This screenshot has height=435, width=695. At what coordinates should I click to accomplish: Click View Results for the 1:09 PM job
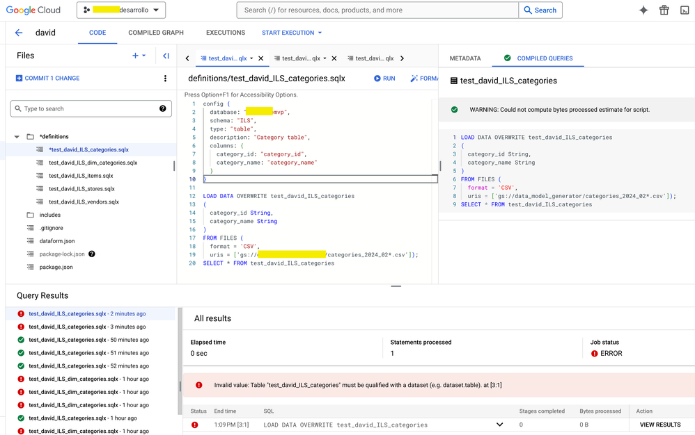pos(660,425)
